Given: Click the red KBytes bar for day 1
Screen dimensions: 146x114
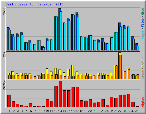Looking at the screenshot, I should pyautogui.click(x=9, y=101).
